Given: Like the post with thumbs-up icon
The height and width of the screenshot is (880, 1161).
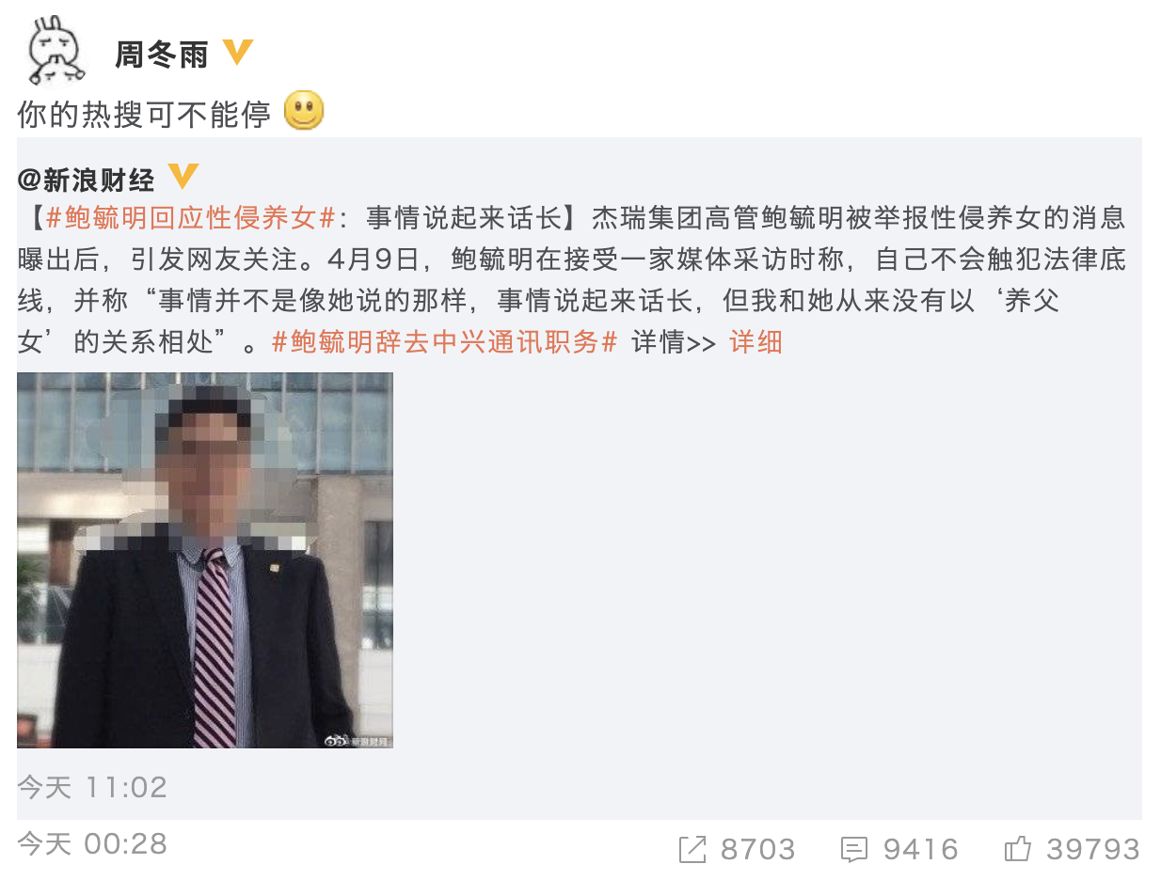Looking at the screenshot, I should pos(1018,849).
